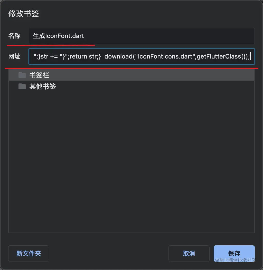
Task: Select the 书签栏 folder row
Action: pyautogui.click(x=131, y=75)
